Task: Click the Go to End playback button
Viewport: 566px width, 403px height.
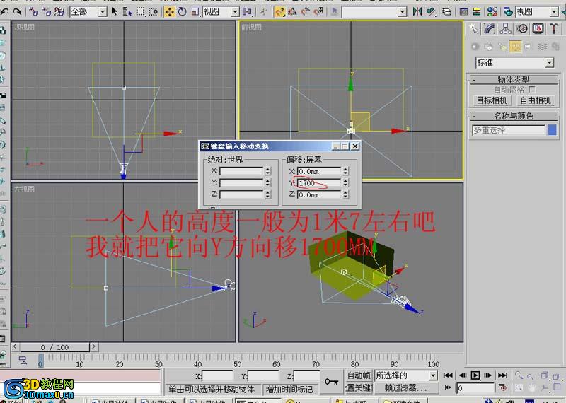Action: point(503,375)
